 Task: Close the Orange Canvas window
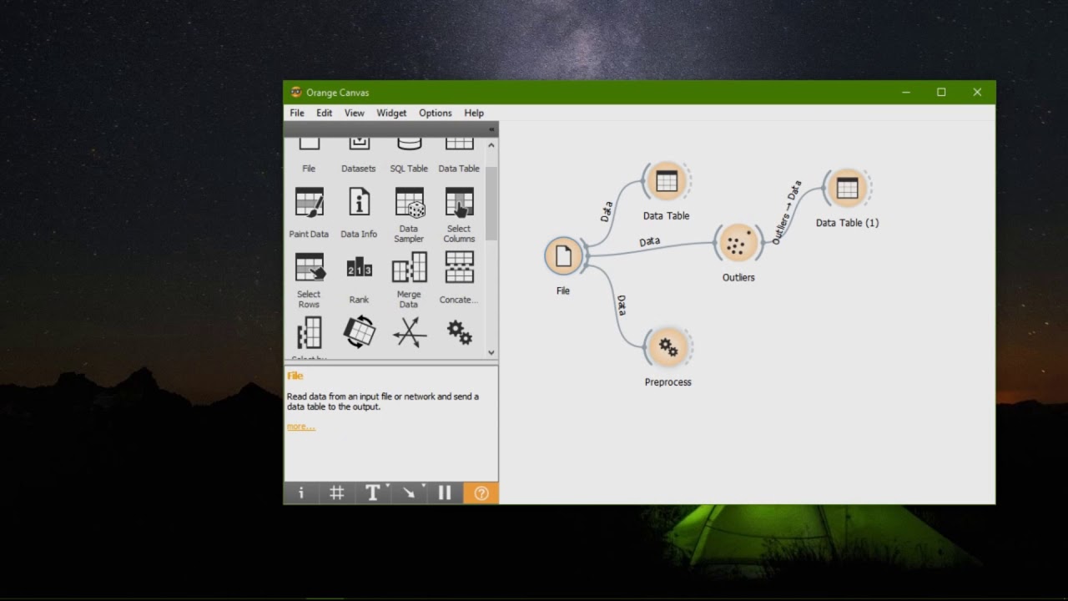(x=977, y=92)
